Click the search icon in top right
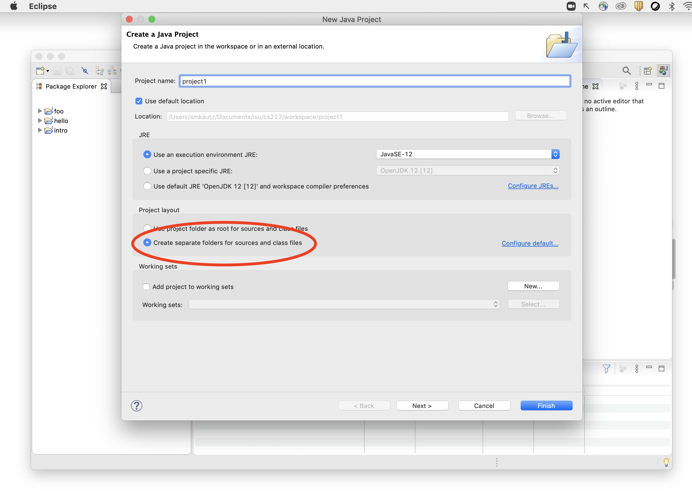The width and height of the screenshot is (692, 491). click(x=626, y=71)
